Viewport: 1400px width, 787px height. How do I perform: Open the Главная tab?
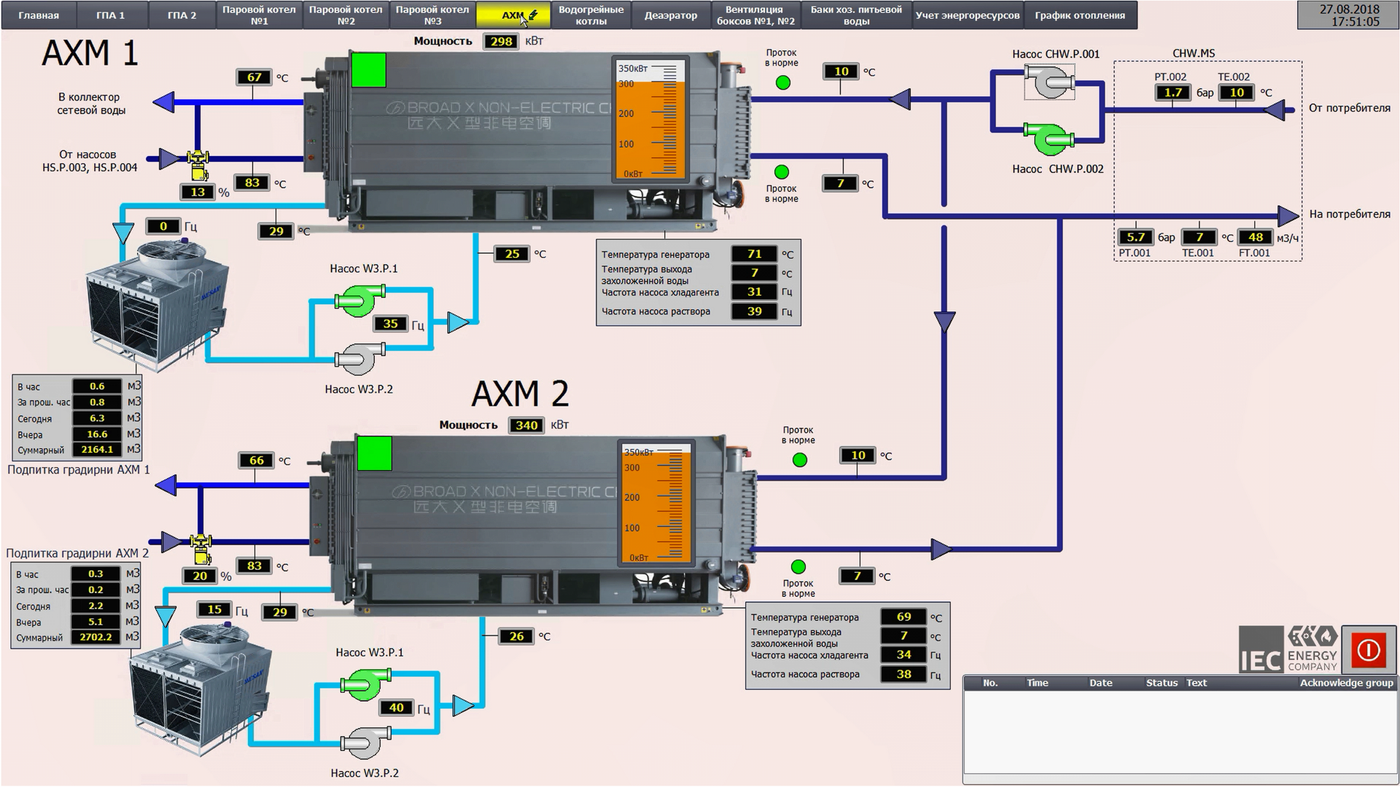coord(38,15)
